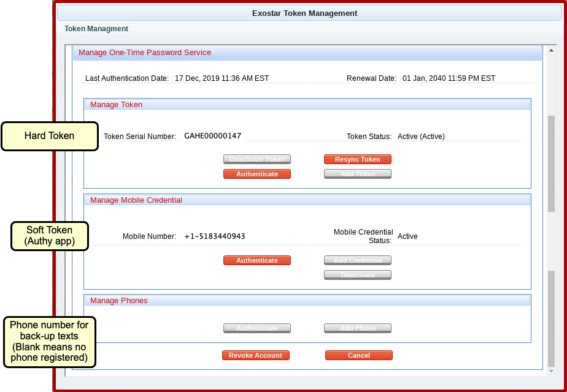Click the last authentication date 17 Dec, 2019

click(222, 78)
